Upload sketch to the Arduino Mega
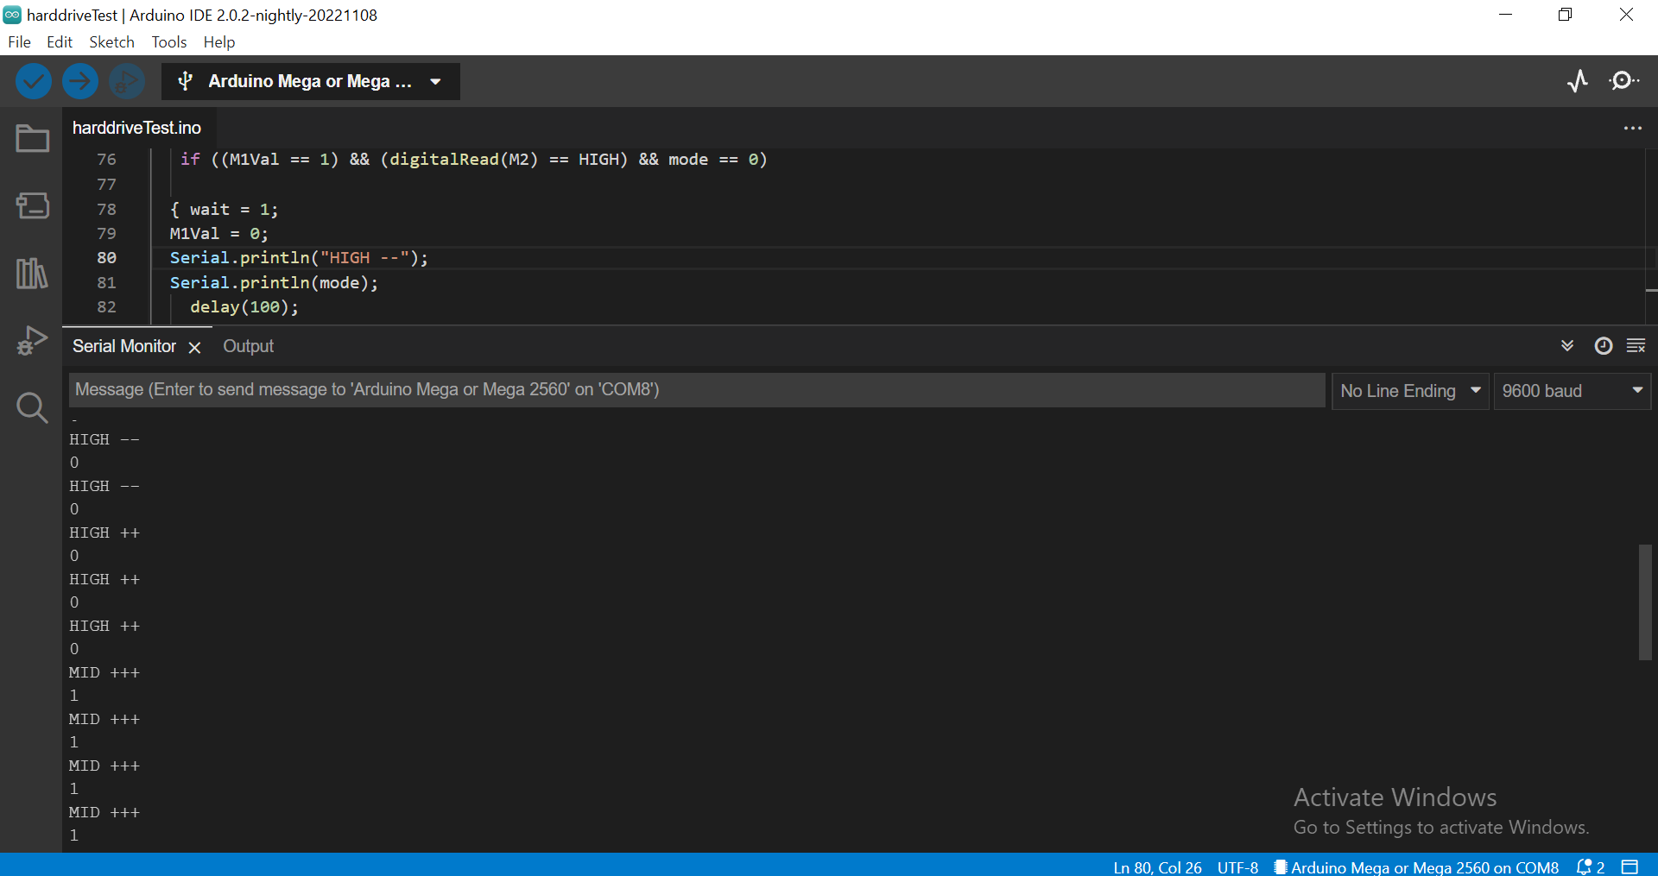1658x876 pixels. (x=79, y=80)
